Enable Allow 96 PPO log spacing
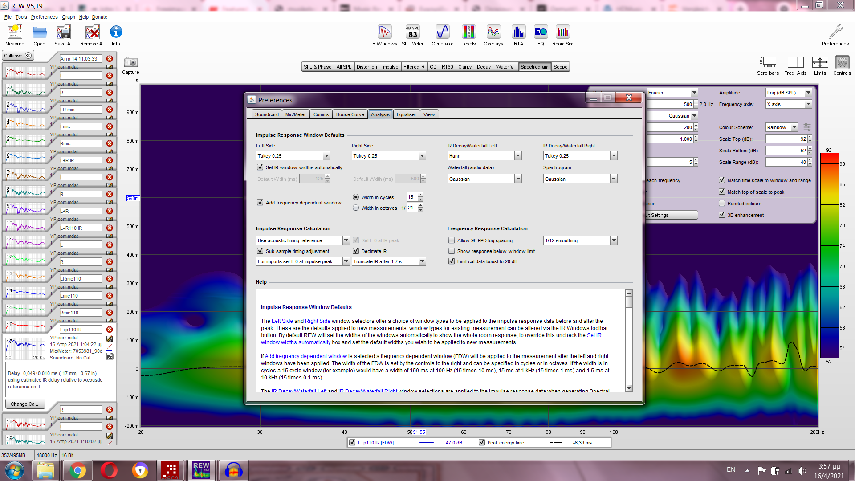Image resolution: width=855 pixels, height=481 pixels. [x=452, y=240]
